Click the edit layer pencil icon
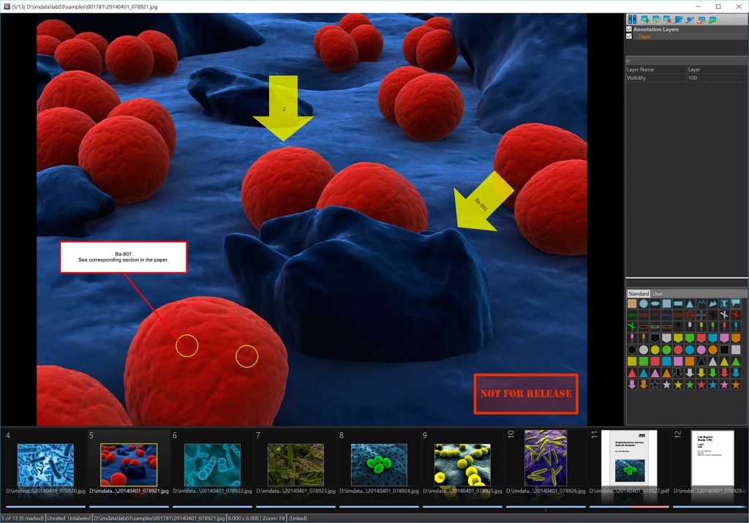 [x=655, y=19]
